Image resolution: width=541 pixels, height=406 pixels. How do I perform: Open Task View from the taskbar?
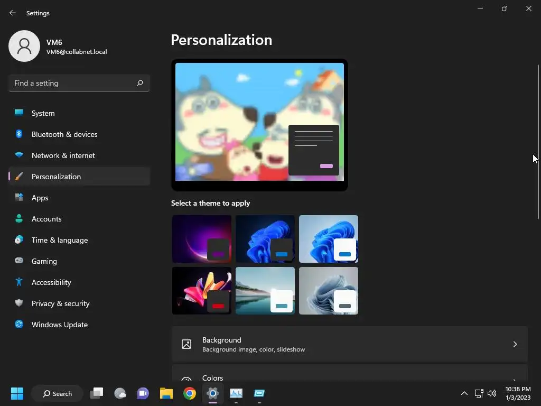coord(97,393)
